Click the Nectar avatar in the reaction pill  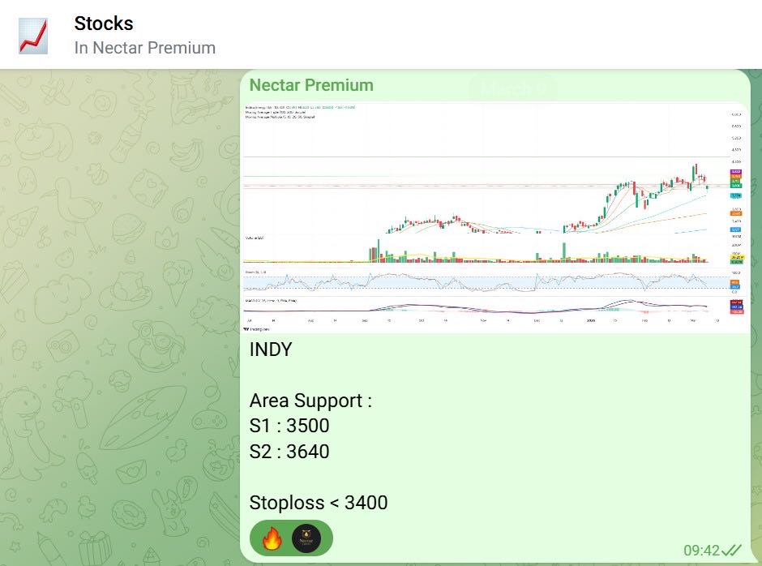pyautogui.click(x=306, y=538)
